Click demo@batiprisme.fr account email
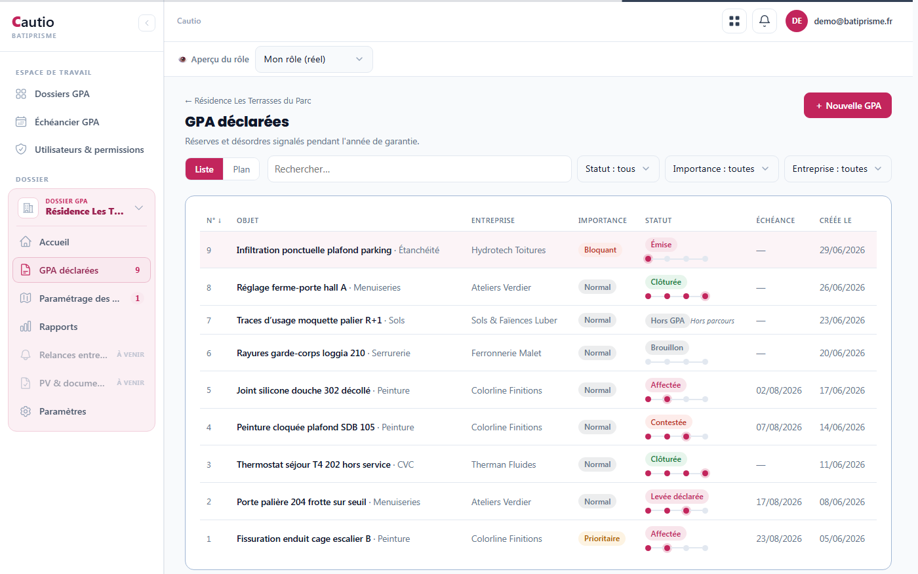This screenshot has width=918, height=574. point(853,21)
